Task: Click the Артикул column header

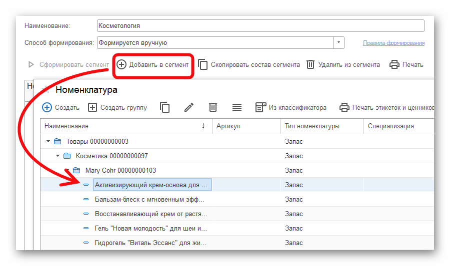Action: tap(246, 126)
